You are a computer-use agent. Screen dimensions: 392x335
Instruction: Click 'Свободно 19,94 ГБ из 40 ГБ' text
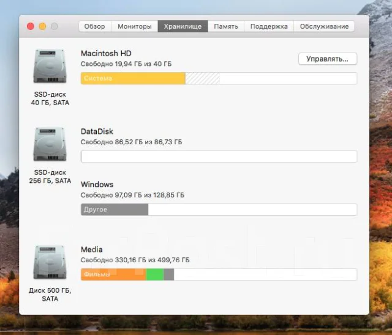coord(126,64)
